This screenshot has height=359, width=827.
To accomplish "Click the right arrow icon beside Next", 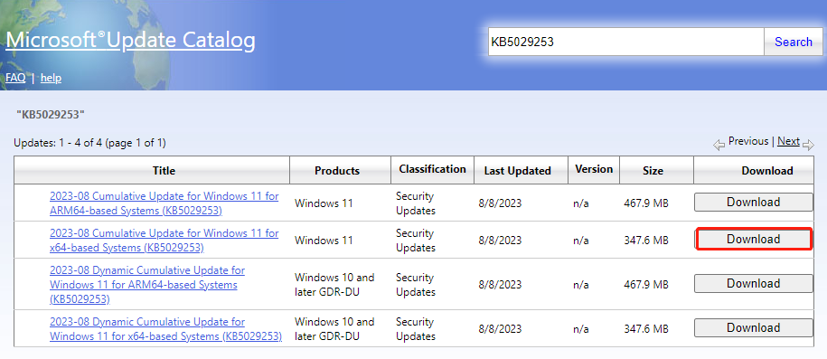I will (808, 145).
